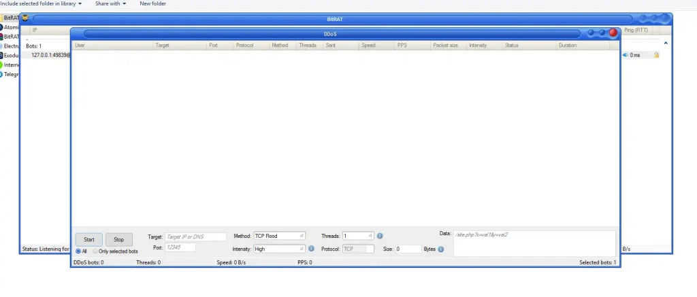Open the Share with menu
This screenshot has height=297, width=697.
[x=110, y=4]
